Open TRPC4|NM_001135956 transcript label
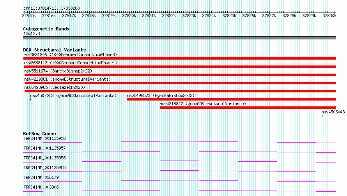This screenshot has height=196, width=347. coord(44,158)
